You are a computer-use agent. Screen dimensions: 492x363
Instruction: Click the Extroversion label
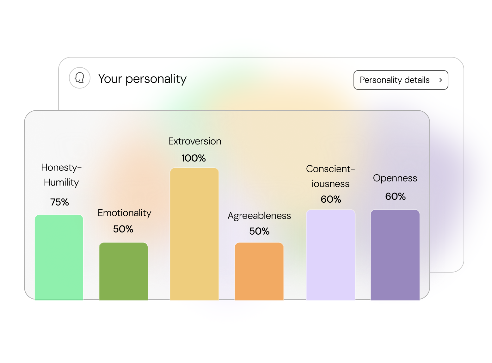(194, 141)
